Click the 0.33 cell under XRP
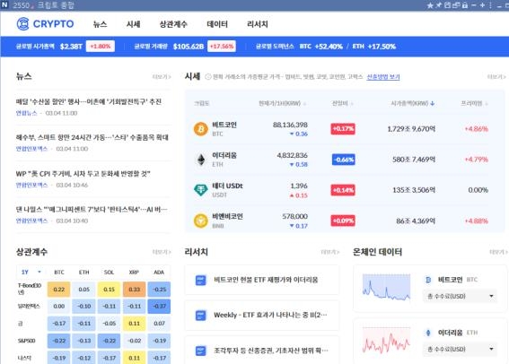Image resolution: width=509 pixels, height=364 pixels. (x=134, y=289)
